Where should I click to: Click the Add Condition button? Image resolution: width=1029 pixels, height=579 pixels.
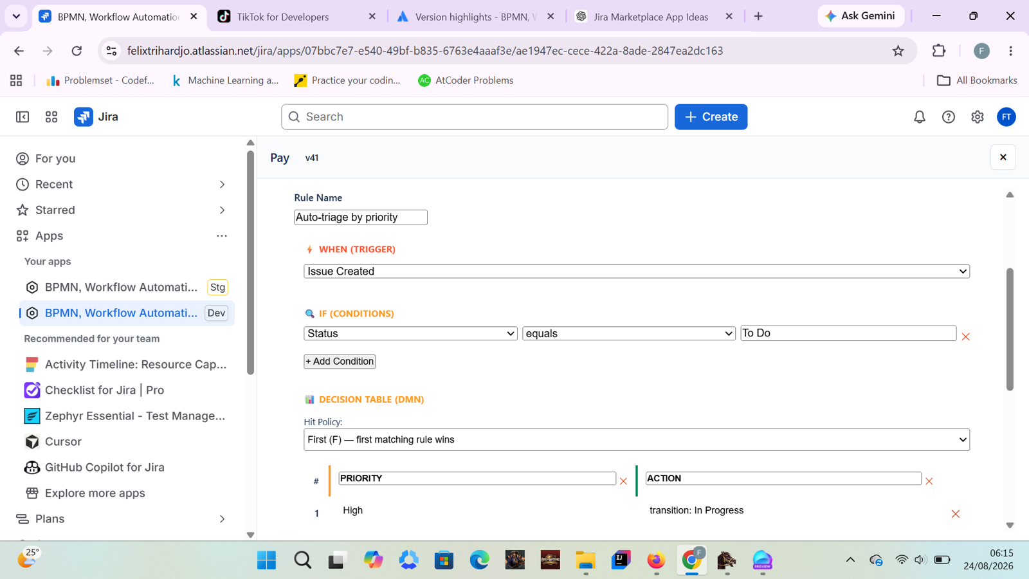pyautogui.click(x=340, y=362)
